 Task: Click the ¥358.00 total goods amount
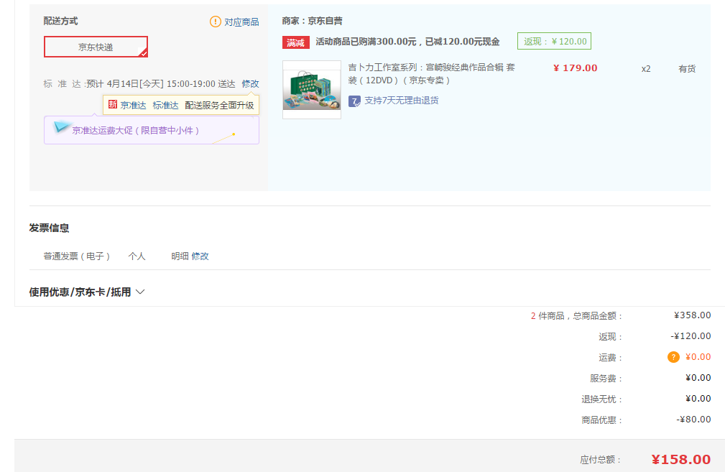click(692, 315)
